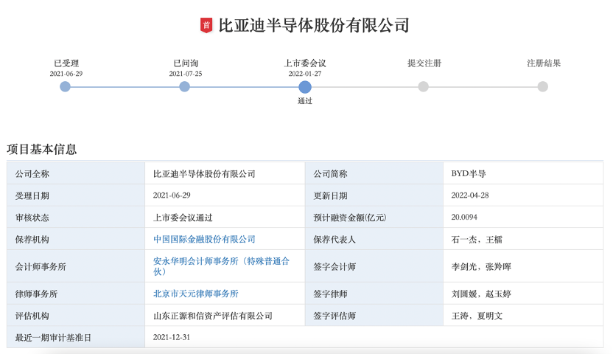This screenshot has width=613, height=354.
Task: Open the 安永华明会计师事务所 accounting firm link
Action: click(x=221, y=266)
